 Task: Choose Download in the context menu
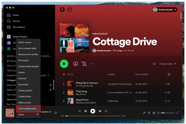pos(28,84)
